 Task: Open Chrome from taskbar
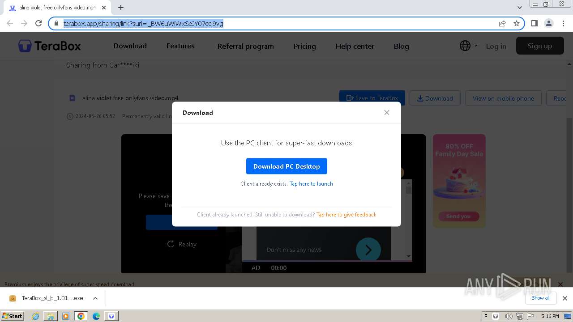click(81, 316)
